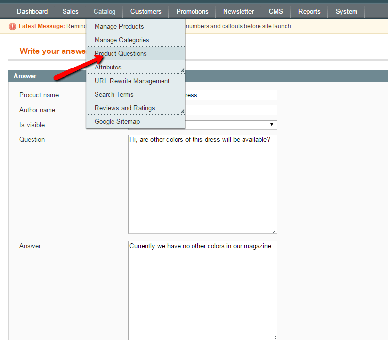Expand Reviews and Ratings submenu arrow
Screen dimensions: 388x340
pos(182,111)
